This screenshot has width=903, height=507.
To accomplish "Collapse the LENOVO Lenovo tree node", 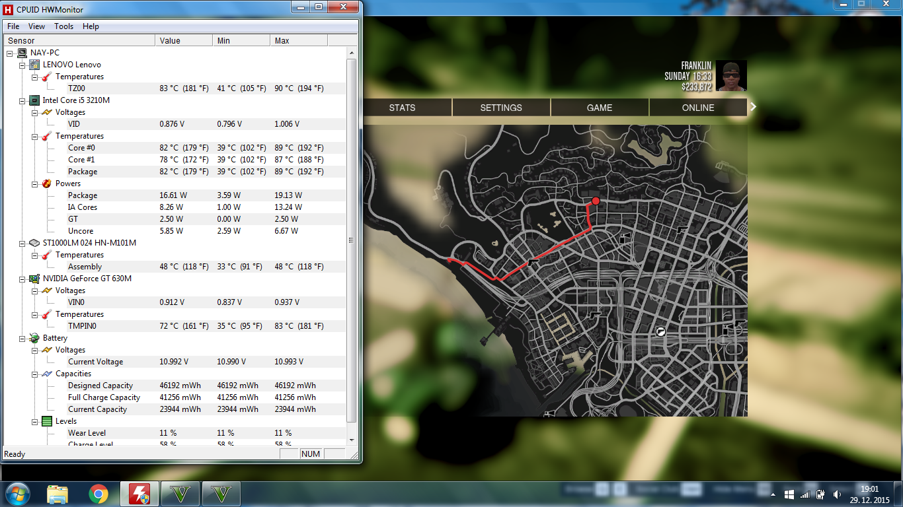I will [x=22, y=65].
